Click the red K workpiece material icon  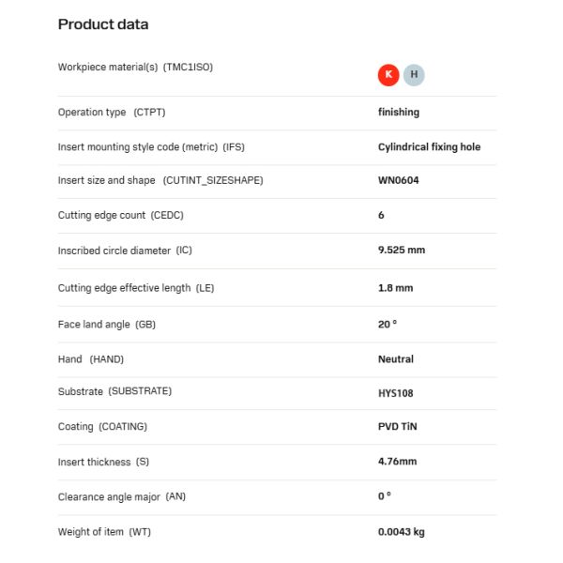(388, 75)
